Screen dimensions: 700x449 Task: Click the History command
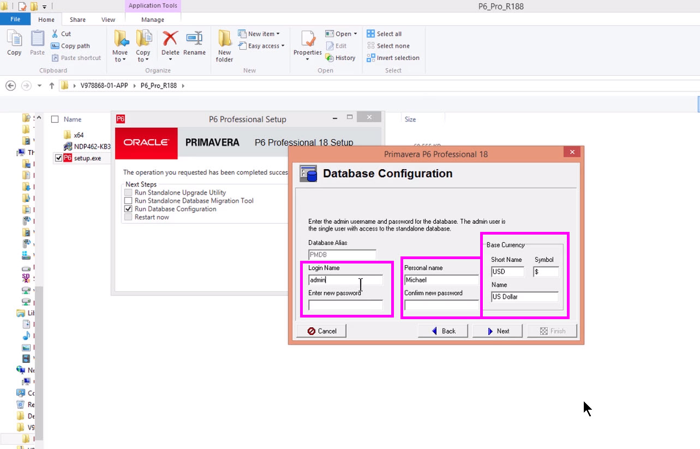click(340, 58)
